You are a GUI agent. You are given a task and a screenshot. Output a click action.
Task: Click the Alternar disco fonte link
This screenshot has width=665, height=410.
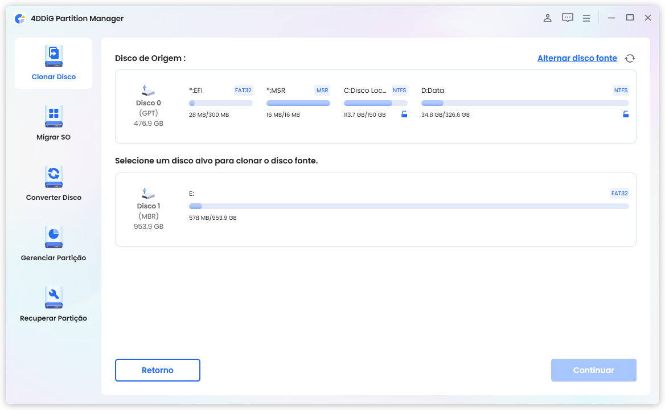(x=577, y=58)
